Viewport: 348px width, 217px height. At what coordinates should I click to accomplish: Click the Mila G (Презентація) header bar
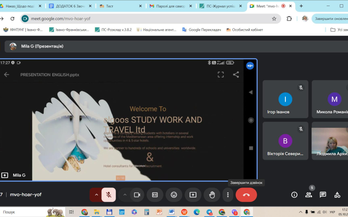tap(176, 46)
